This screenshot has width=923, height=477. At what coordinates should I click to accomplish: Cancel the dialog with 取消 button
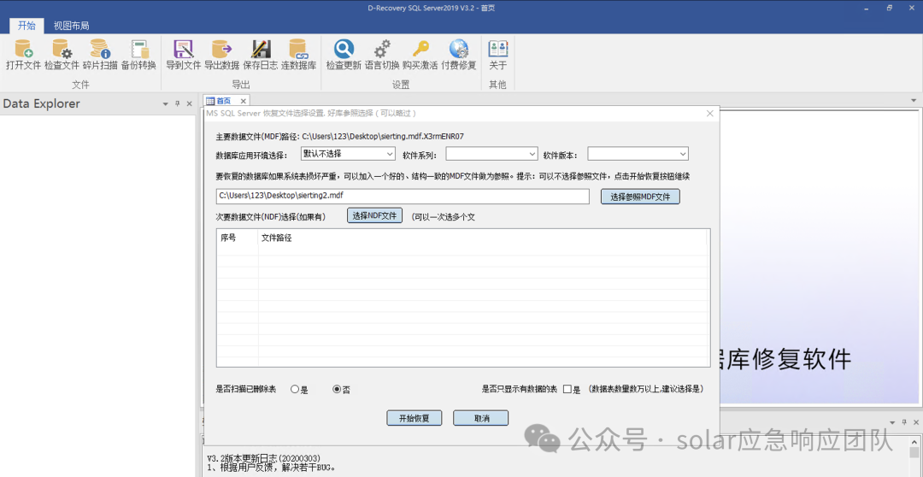481,418
